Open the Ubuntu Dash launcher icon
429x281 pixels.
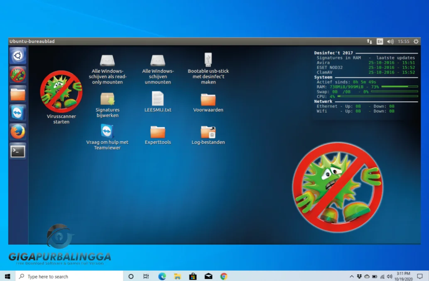[x=18, y=56]
